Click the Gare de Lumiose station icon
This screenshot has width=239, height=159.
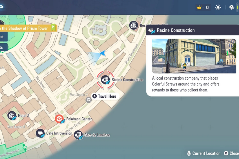tap(78, 135)
